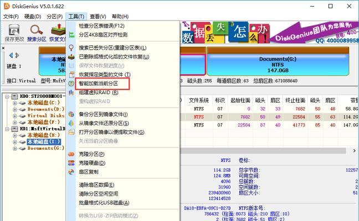Expand the 本地磁盘(I:) tree node
The height and width of the screenshot is (221, 359).
(x=14, y=142)
